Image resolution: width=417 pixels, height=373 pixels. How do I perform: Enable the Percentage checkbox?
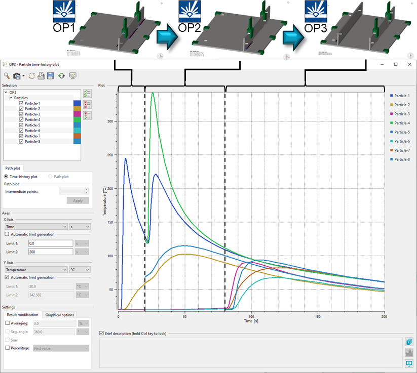[x=8, y=348]
